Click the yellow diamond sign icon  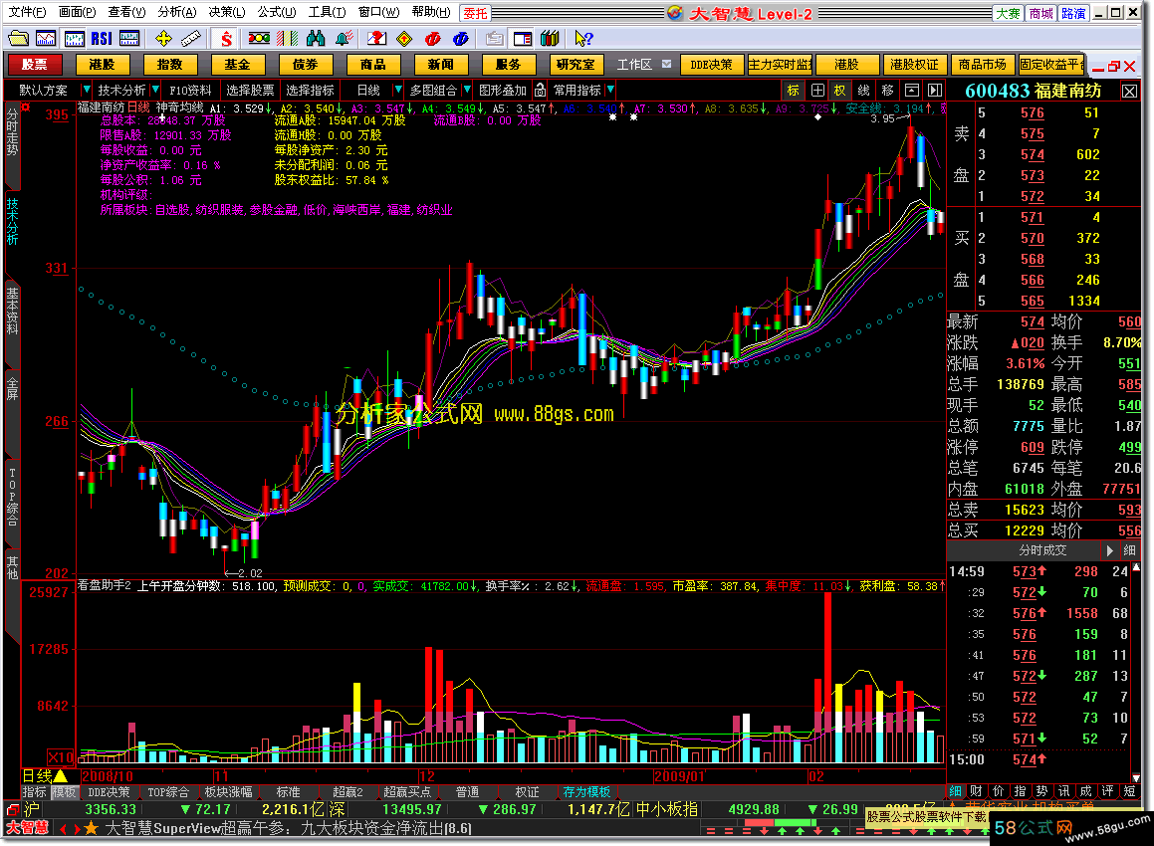pos(404,38)
